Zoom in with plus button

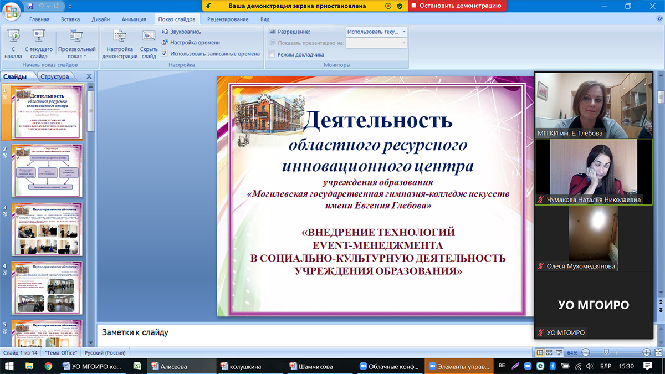tap(646, 352)
